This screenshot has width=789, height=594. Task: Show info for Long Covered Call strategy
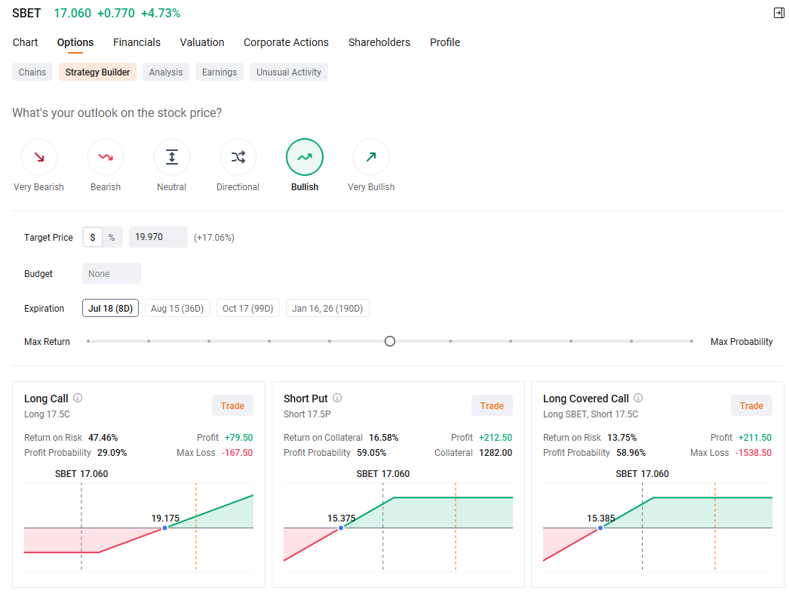pyautogui.click(x=638, y=398)
